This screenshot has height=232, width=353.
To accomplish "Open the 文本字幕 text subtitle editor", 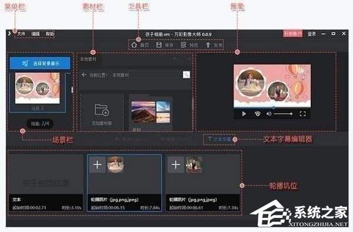I will [219, 139].
